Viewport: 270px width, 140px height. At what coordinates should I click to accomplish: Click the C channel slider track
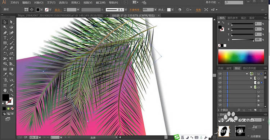coord(242,24)
